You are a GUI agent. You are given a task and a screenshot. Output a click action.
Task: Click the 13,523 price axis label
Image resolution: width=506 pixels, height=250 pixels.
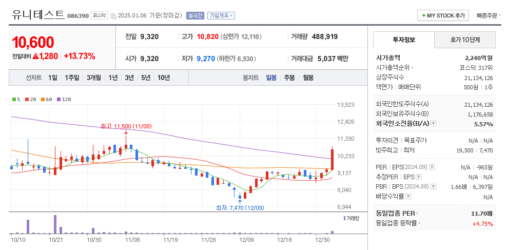click(x=345, y=105)
